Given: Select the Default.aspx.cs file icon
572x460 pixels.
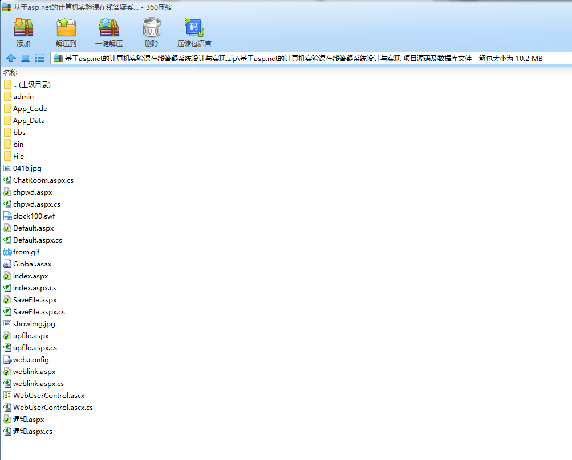Looking at the screenshot, I should [x=7, y=240].
